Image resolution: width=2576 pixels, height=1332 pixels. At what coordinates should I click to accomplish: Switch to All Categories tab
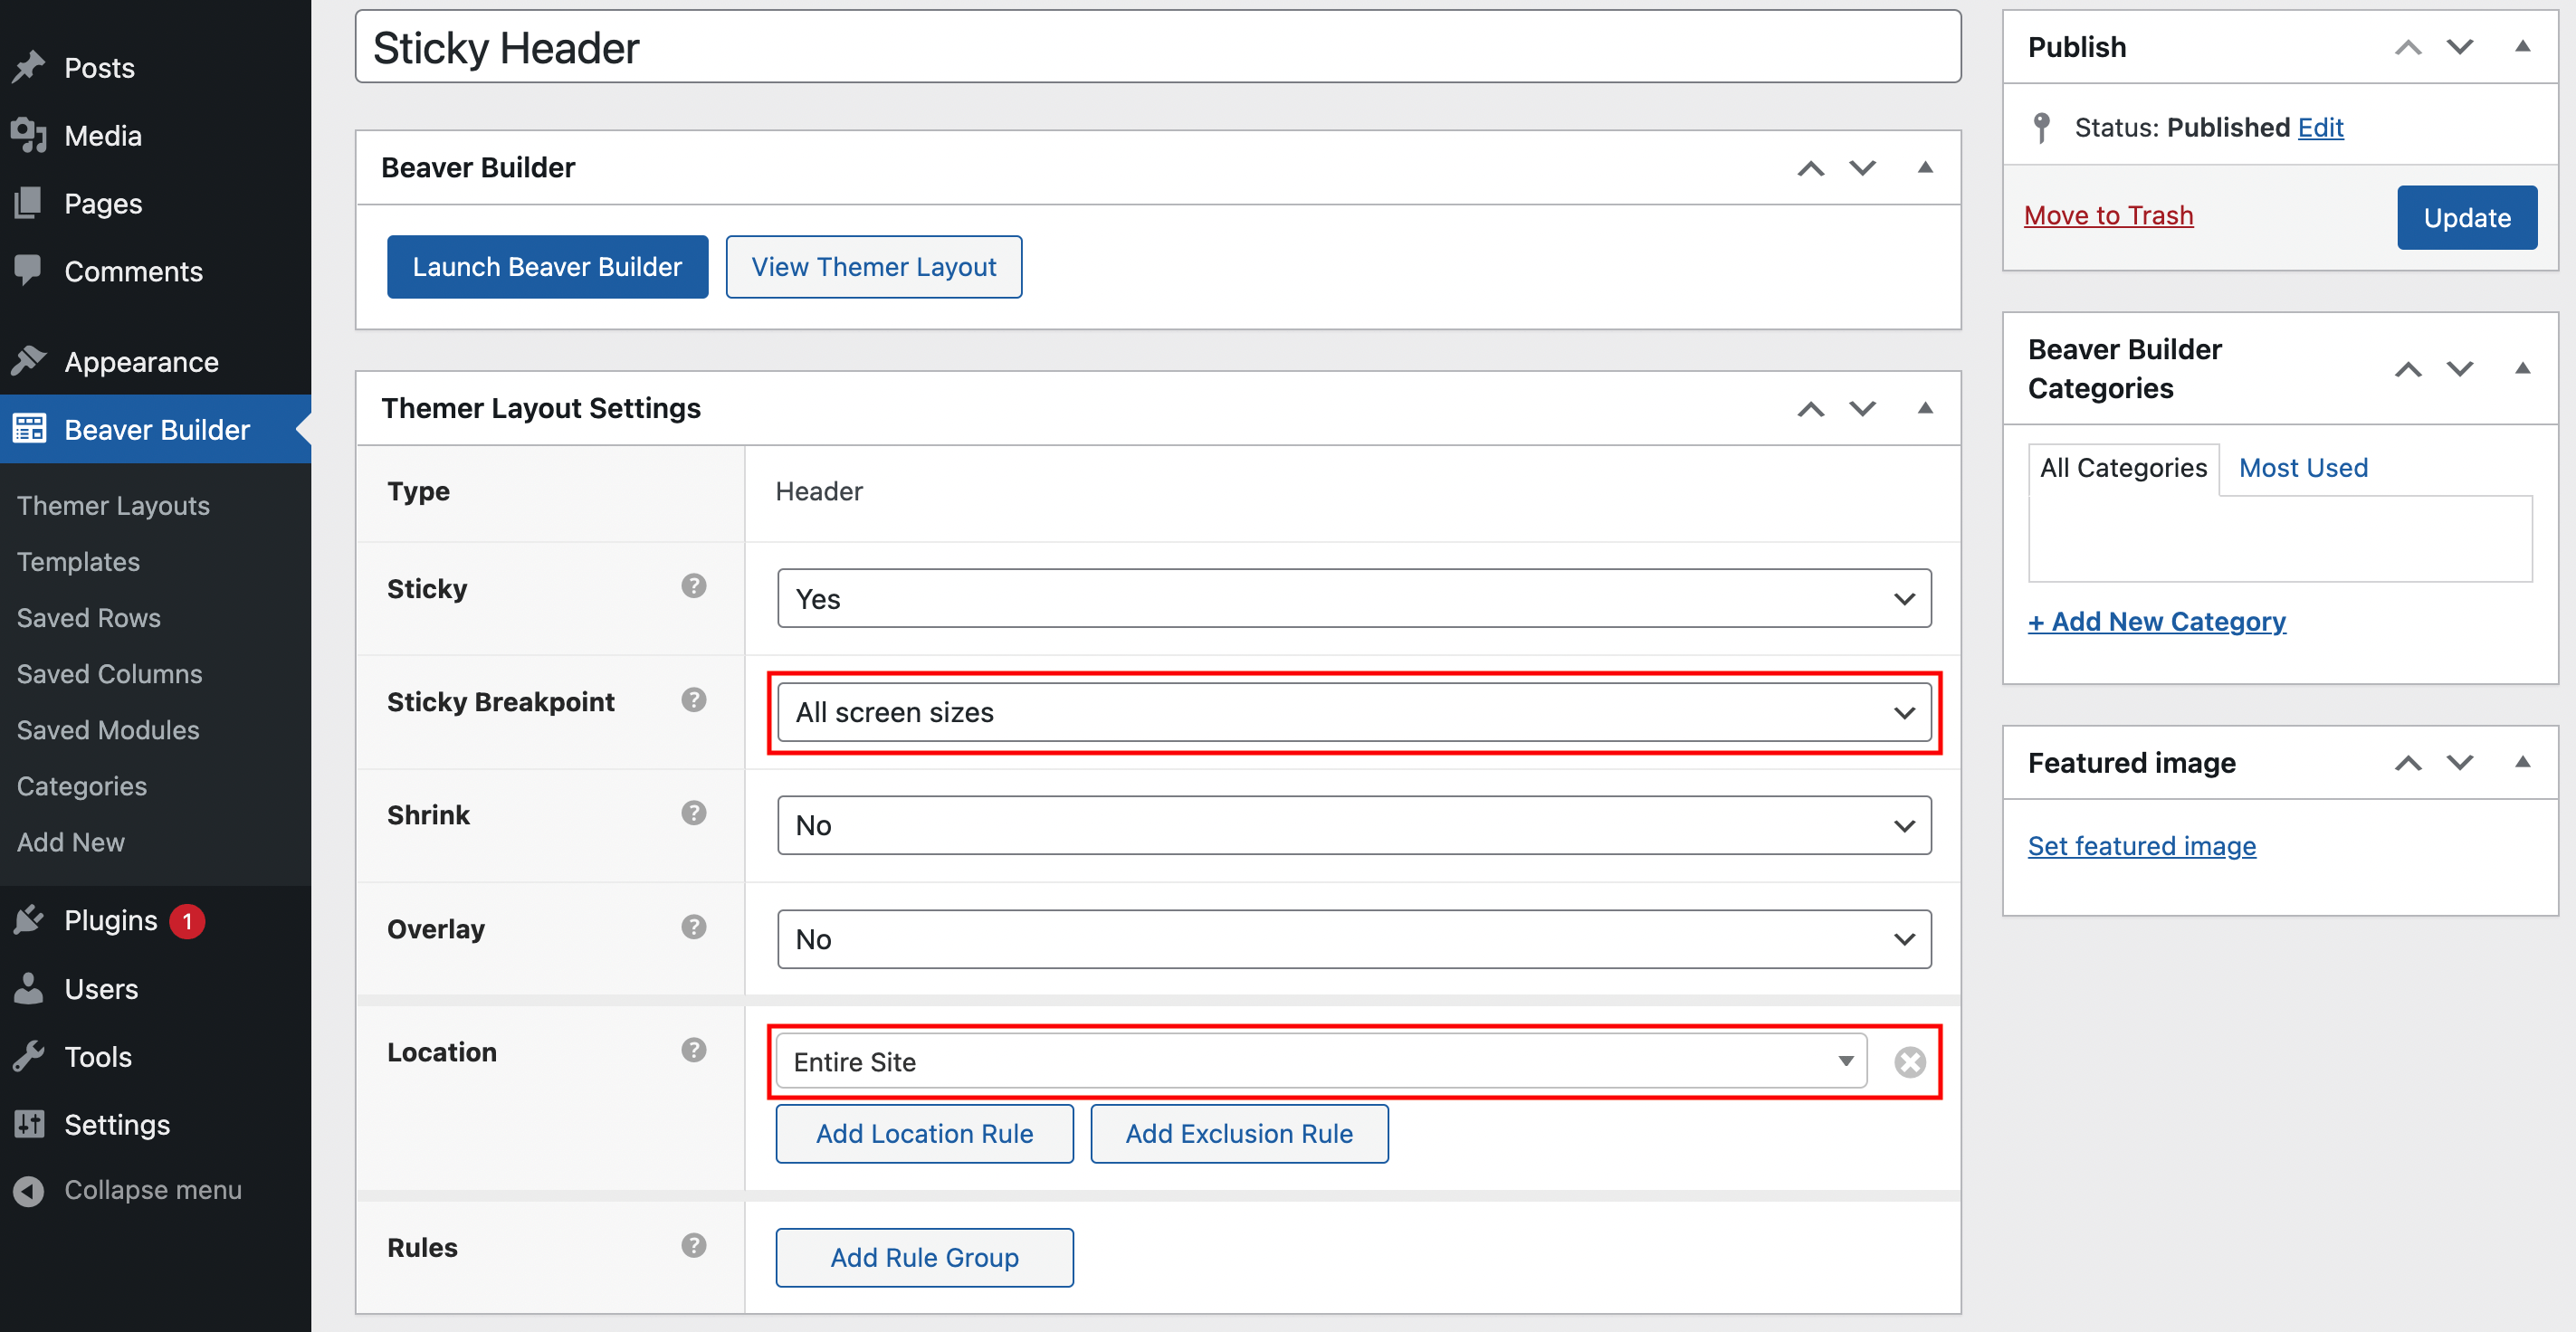pyautogui.click(x=2123, y=468)
